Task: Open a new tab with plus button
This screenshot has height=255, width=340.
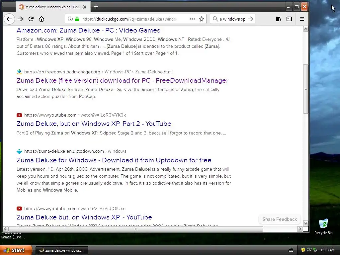Action: click(96, 7)
